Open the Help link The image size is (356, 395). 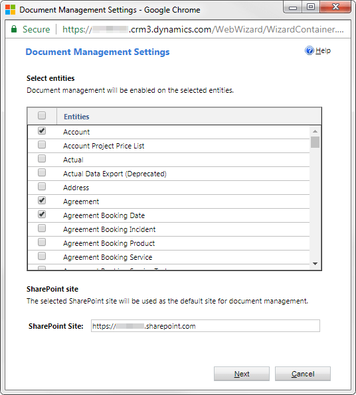click(x=323, y=50)
